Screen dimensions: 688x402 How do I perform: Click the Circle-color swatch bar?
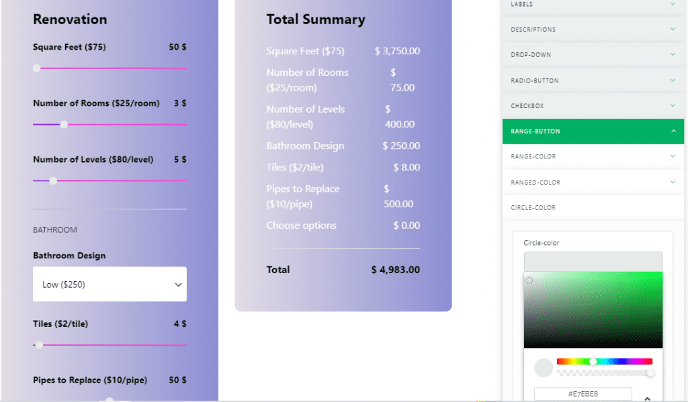click(x=593, y=262)
